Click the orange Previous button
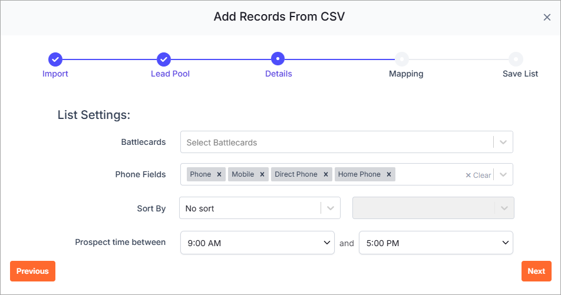The image size is (561, 295). 32,271
